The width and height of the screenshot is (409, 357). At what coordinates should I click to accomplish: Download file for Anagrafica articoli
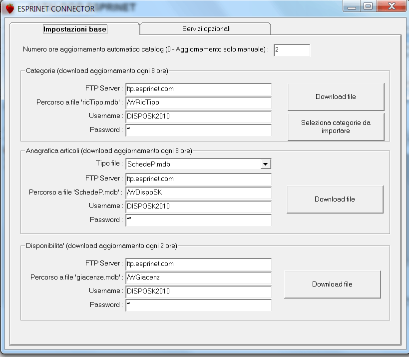335,199
